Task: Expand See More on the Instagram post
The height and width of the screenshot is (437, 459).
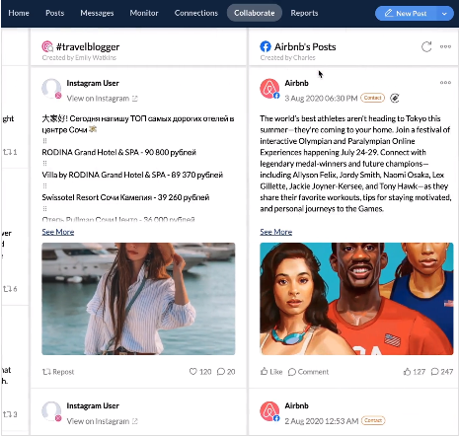Action: (58, 232)
